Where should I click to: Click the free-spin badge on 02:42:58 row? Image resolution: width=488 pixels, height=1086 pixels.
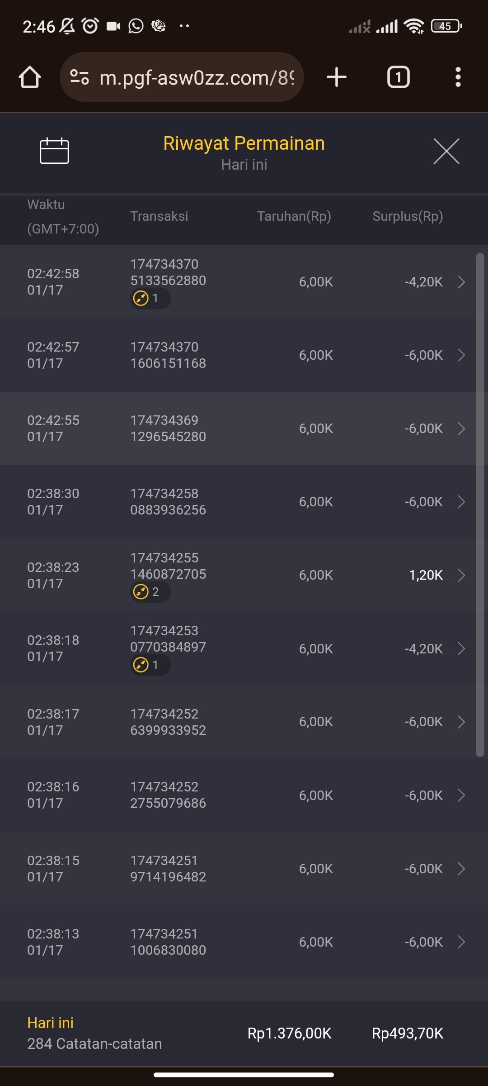click(x=150, y=299)
